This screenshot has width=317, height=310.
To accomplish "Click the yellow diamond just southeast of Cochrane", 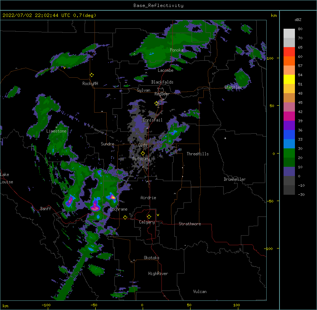I will tap(125, 217).
